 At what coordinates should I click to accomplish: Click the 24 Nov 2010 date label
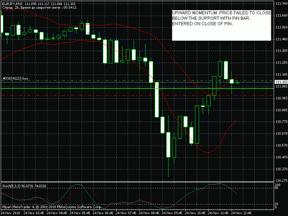tap(10, 213)
